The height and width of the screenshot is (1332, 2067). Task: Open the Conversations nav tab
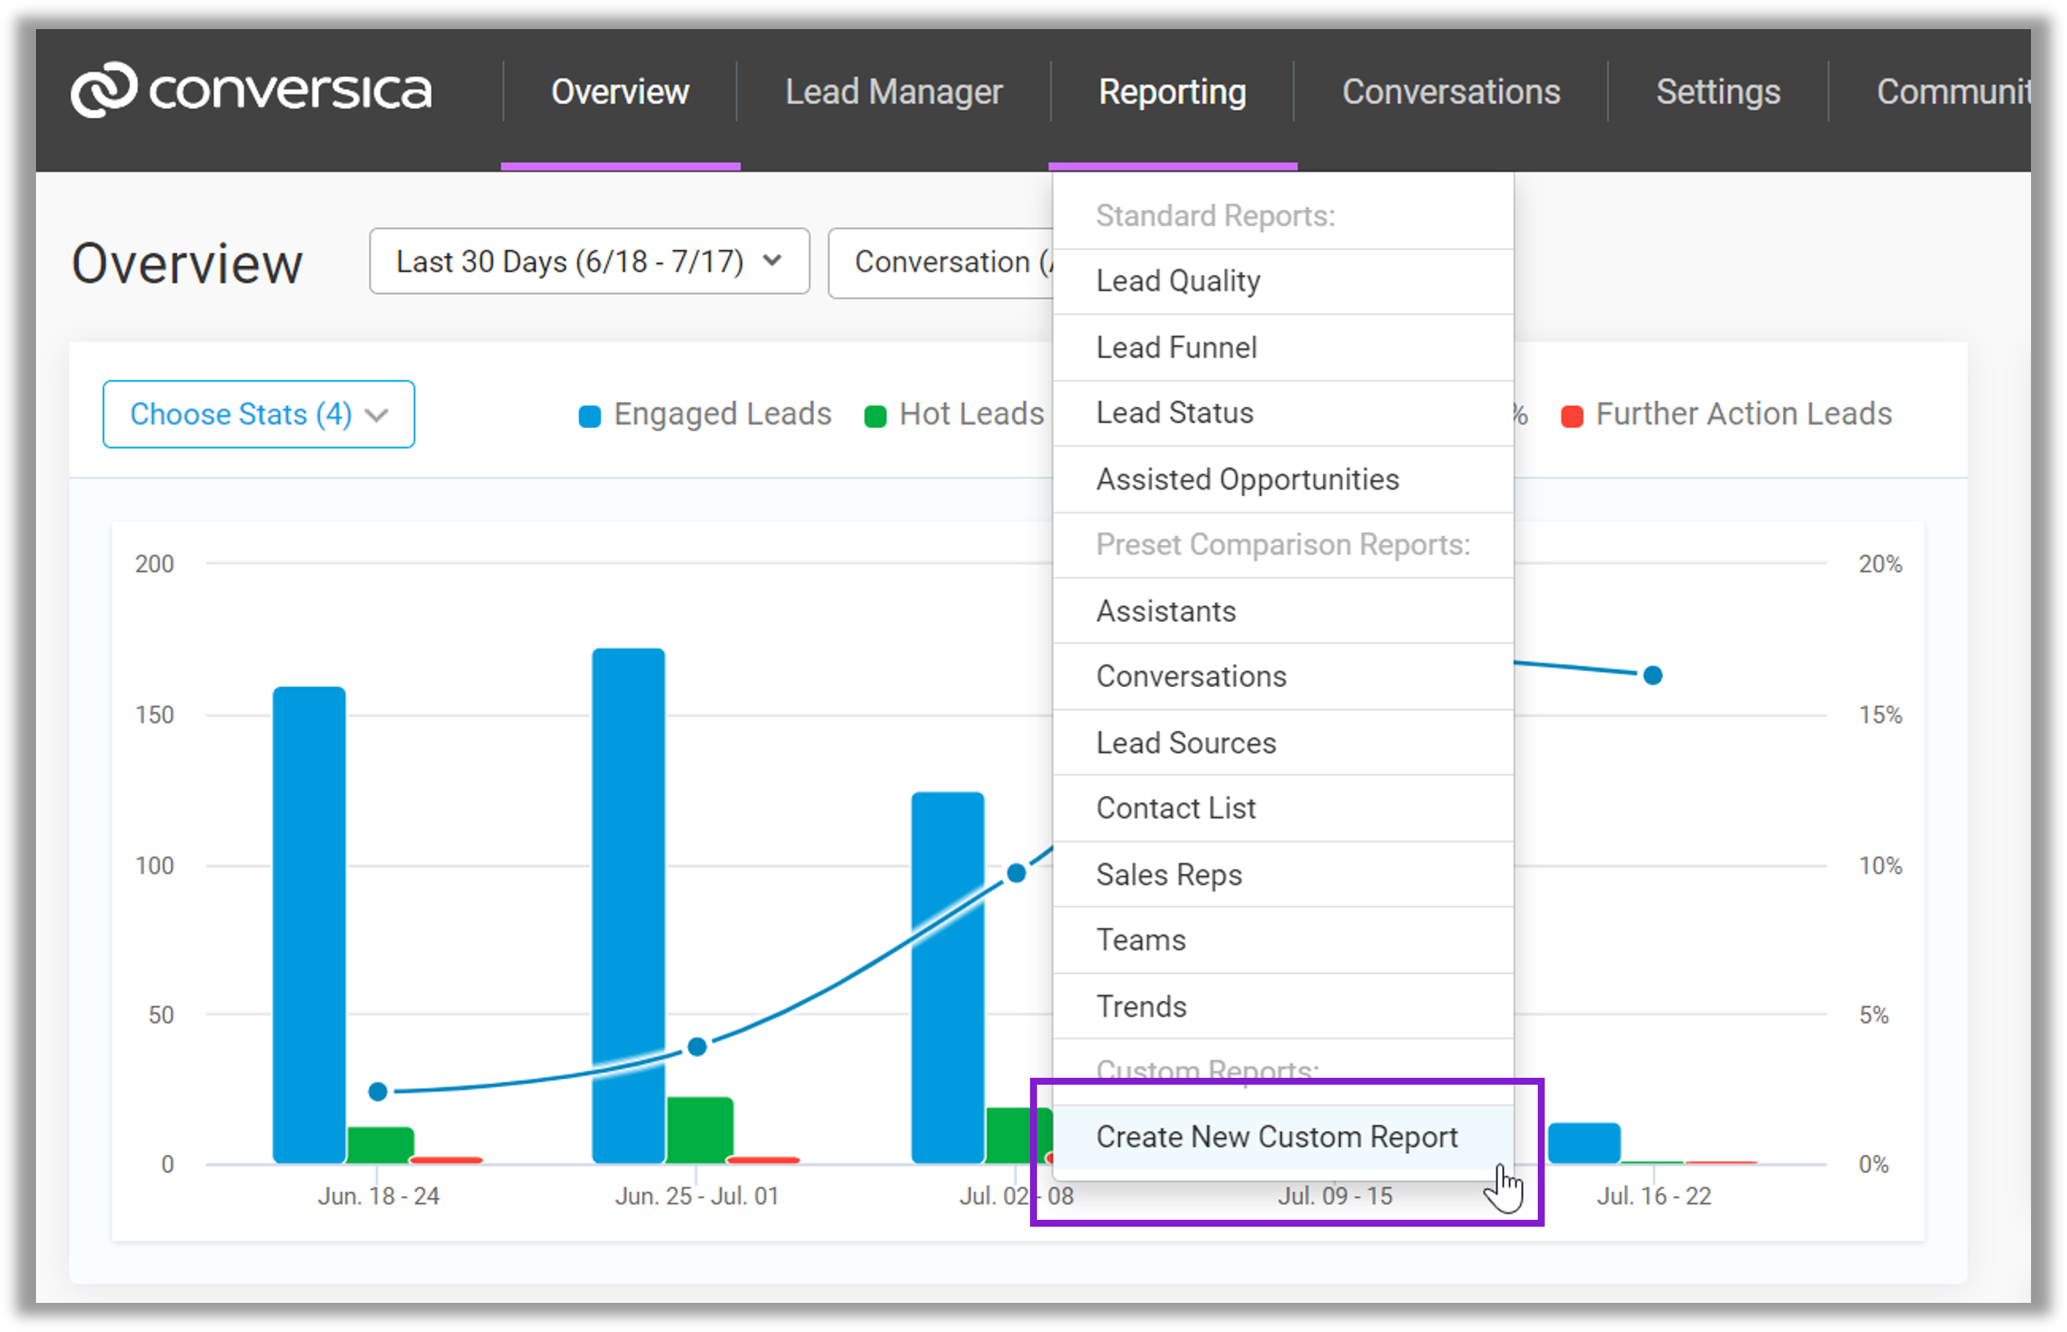click(x=1451, y=91)
